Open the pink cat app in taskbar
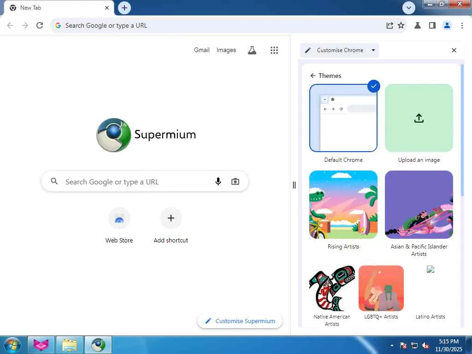The height and width of the screenshot is (354, 472). [41, 345]
